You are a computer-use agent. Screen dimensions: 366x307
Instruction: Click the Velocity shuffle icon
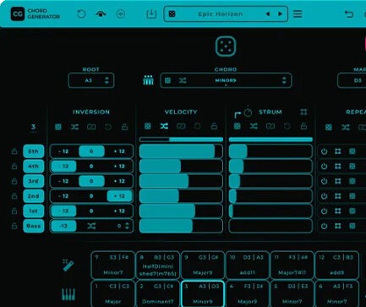[x=164, y=126]
